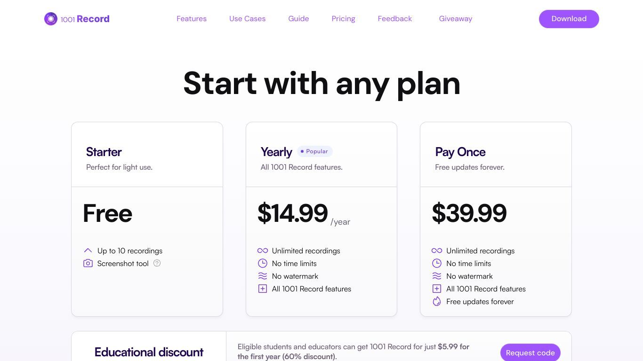Click the chevron icon for Up to 10 recordings
Viewport: 643px width, 361px height.
pos(88,251)
